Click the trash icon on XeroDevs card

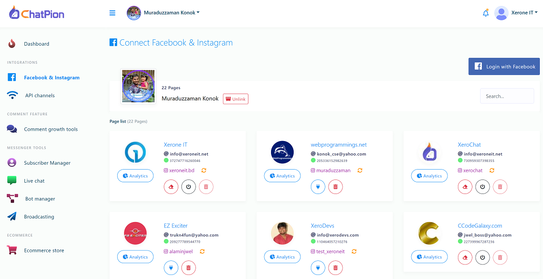pos(335,268)
